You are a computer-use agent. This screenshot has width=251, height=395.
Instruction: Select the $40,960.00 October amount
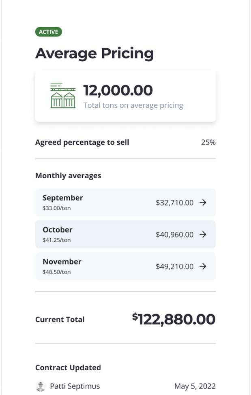click(174, 235)
